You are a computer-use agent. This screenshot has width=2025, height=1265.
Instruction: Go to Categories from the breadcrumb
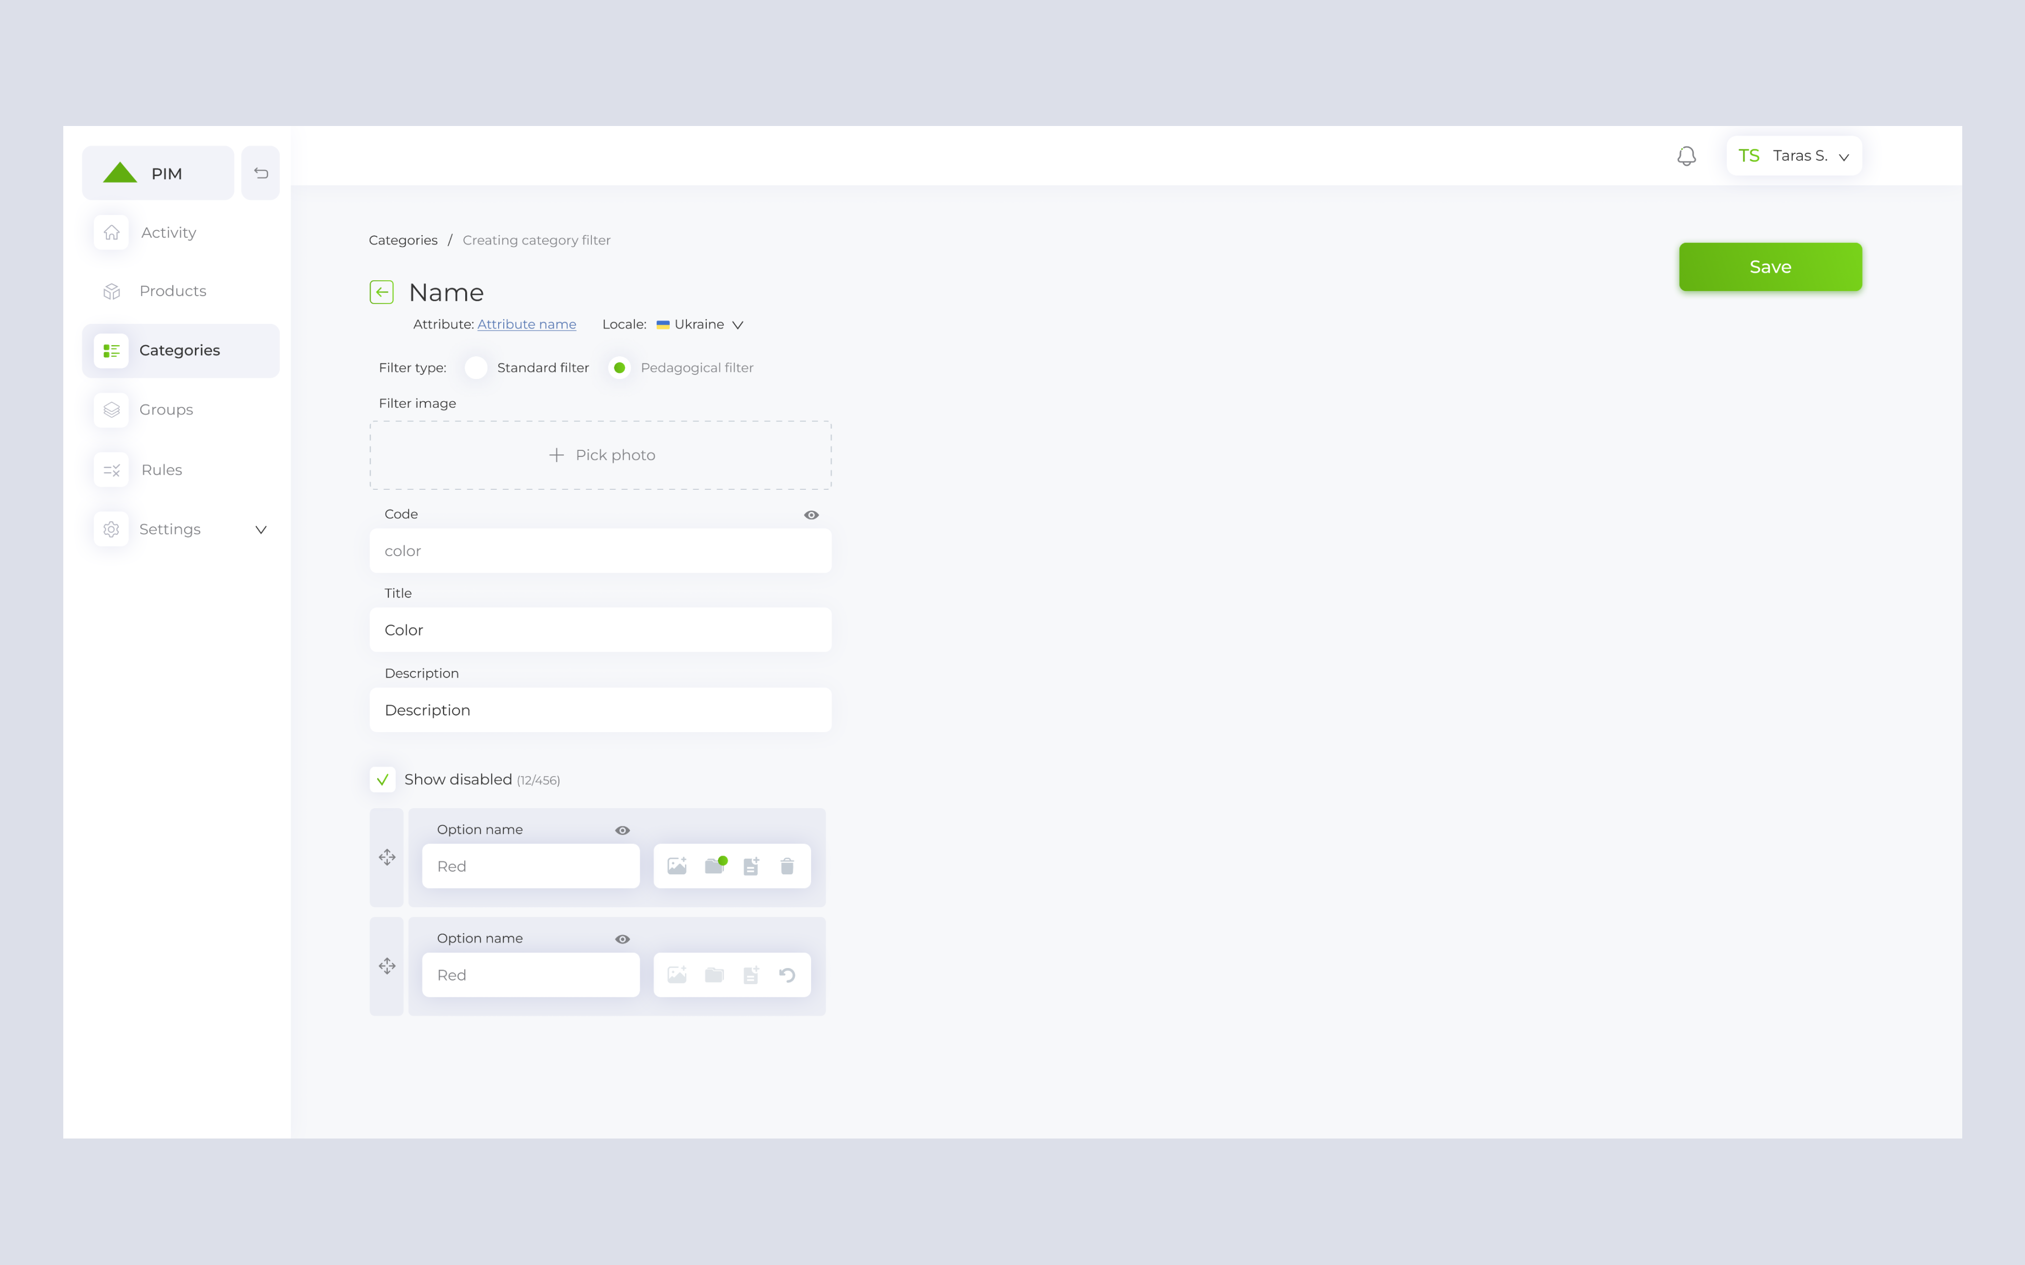(x=402, y=240)
